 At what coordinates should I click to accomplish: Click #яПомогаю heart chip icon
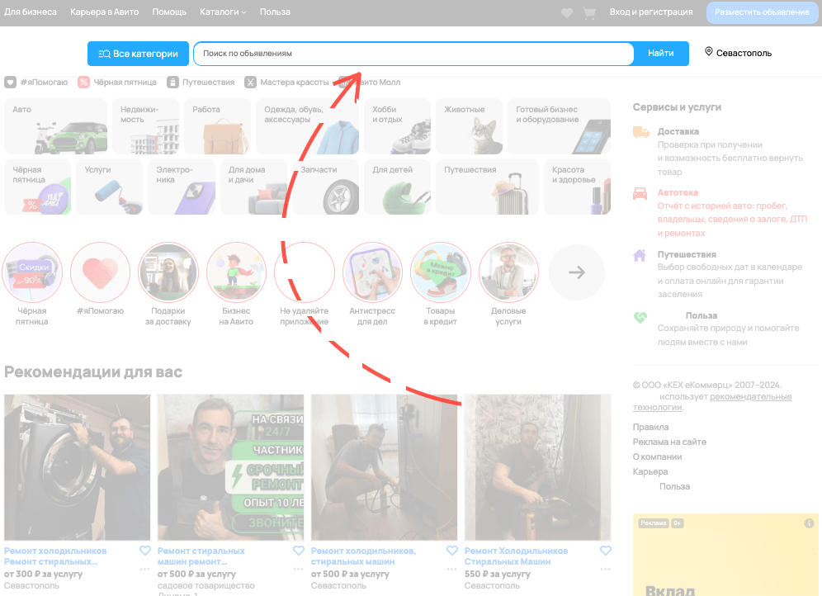tap(10, 83)
